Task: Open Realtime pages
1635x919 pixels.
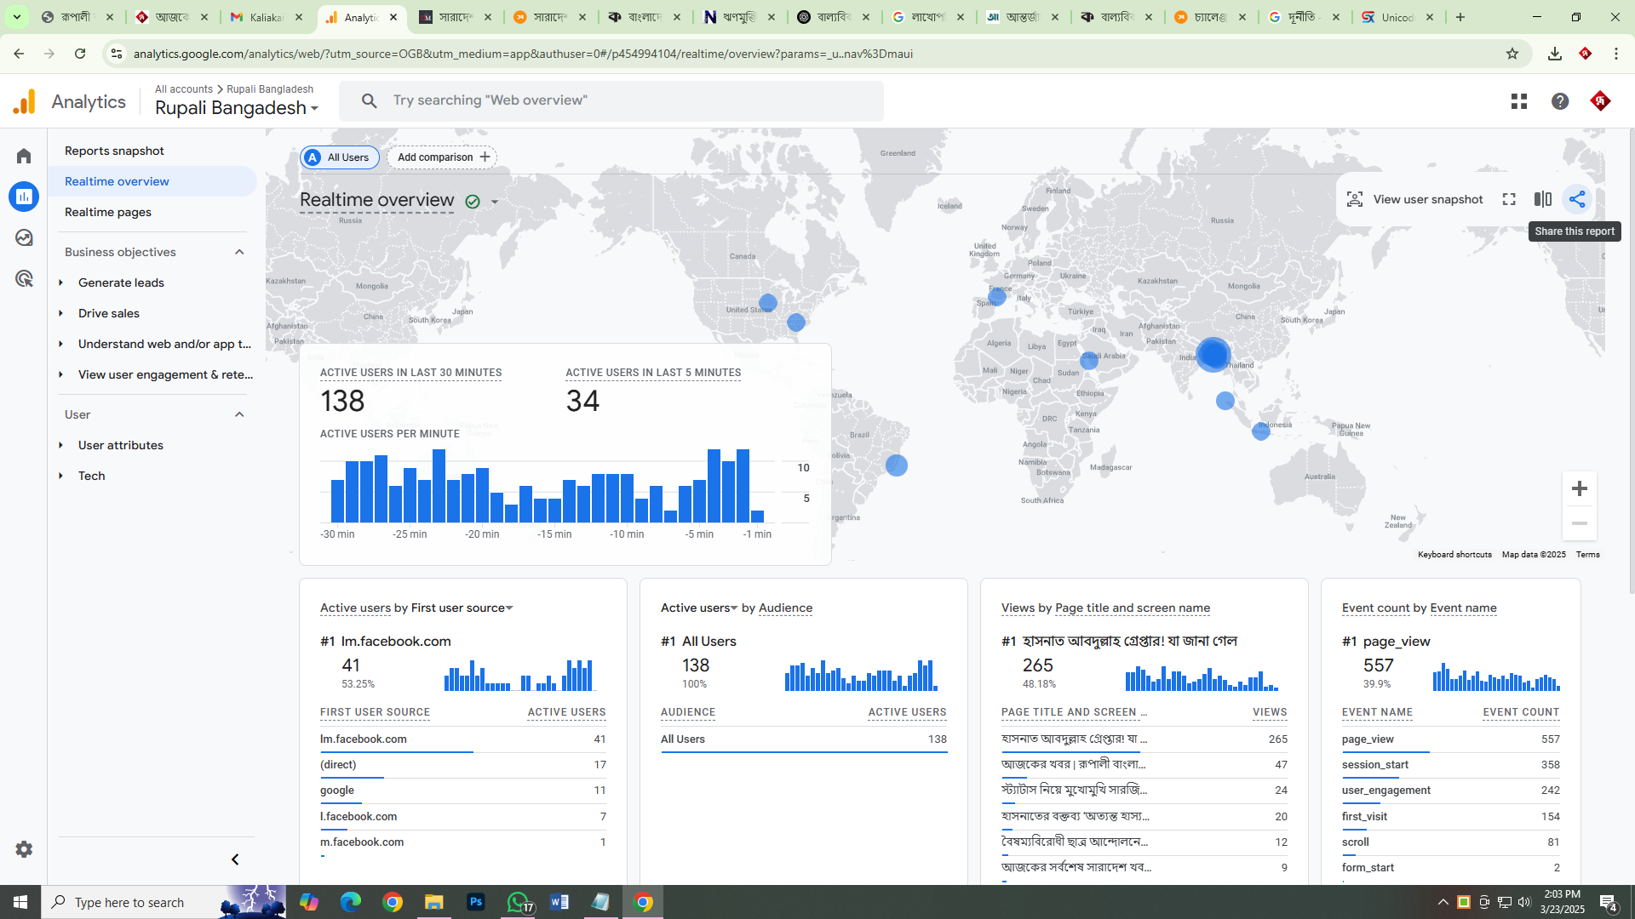Action: 108,212
